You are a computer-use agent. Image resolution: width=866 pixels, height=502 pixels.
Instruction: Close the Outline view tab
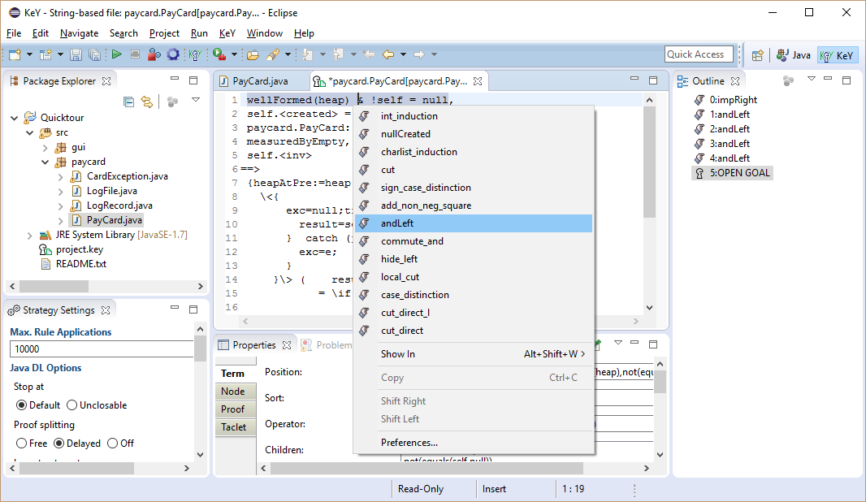[x=735, y=81]
